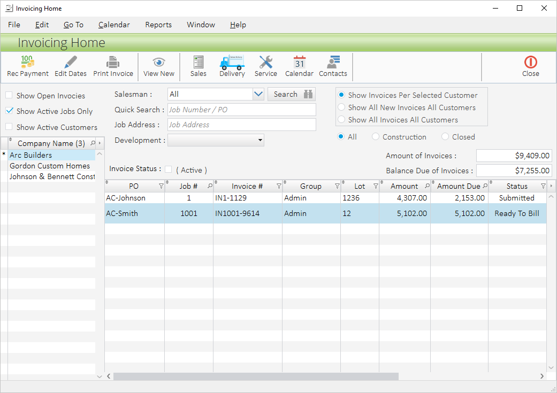557x393 pixels.
Task: Select Show All Invoices All Customers
Action: (x=341, y=120)
